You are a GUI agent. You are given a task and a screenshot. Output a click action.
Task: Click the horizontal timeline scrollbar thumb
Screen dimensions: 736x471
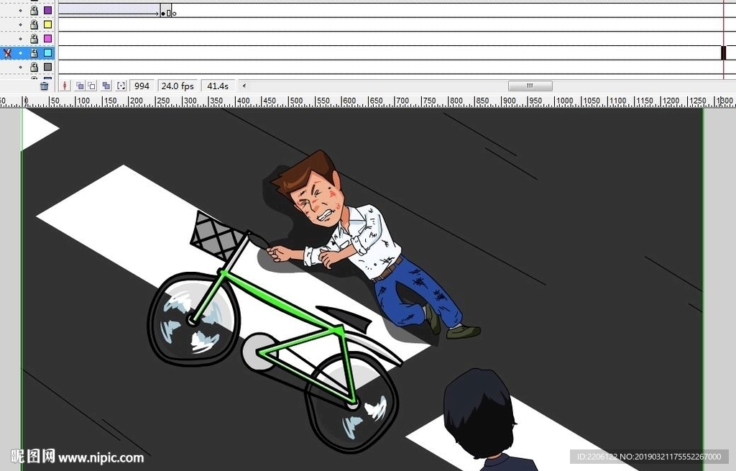coord(530,86)
